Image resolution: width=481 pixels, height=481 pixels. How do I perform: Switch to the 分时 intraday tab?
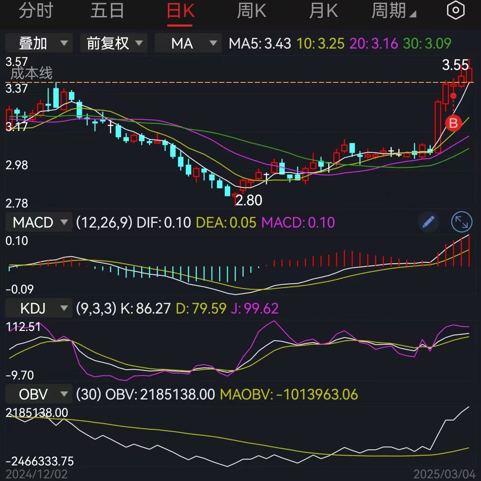(37, 11)
